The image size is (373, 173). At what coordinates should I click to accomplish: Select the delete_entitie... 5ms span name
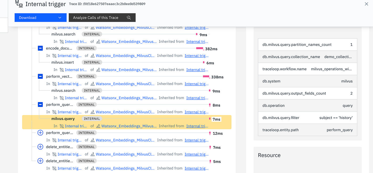tap(59, 161)
